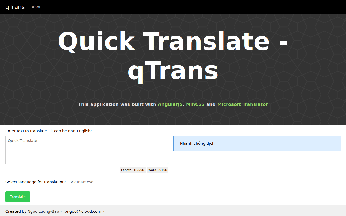Click the "Nhanh chóng dịch" translation result
This screenshot has height=216, width=346.
pos(197,143)
